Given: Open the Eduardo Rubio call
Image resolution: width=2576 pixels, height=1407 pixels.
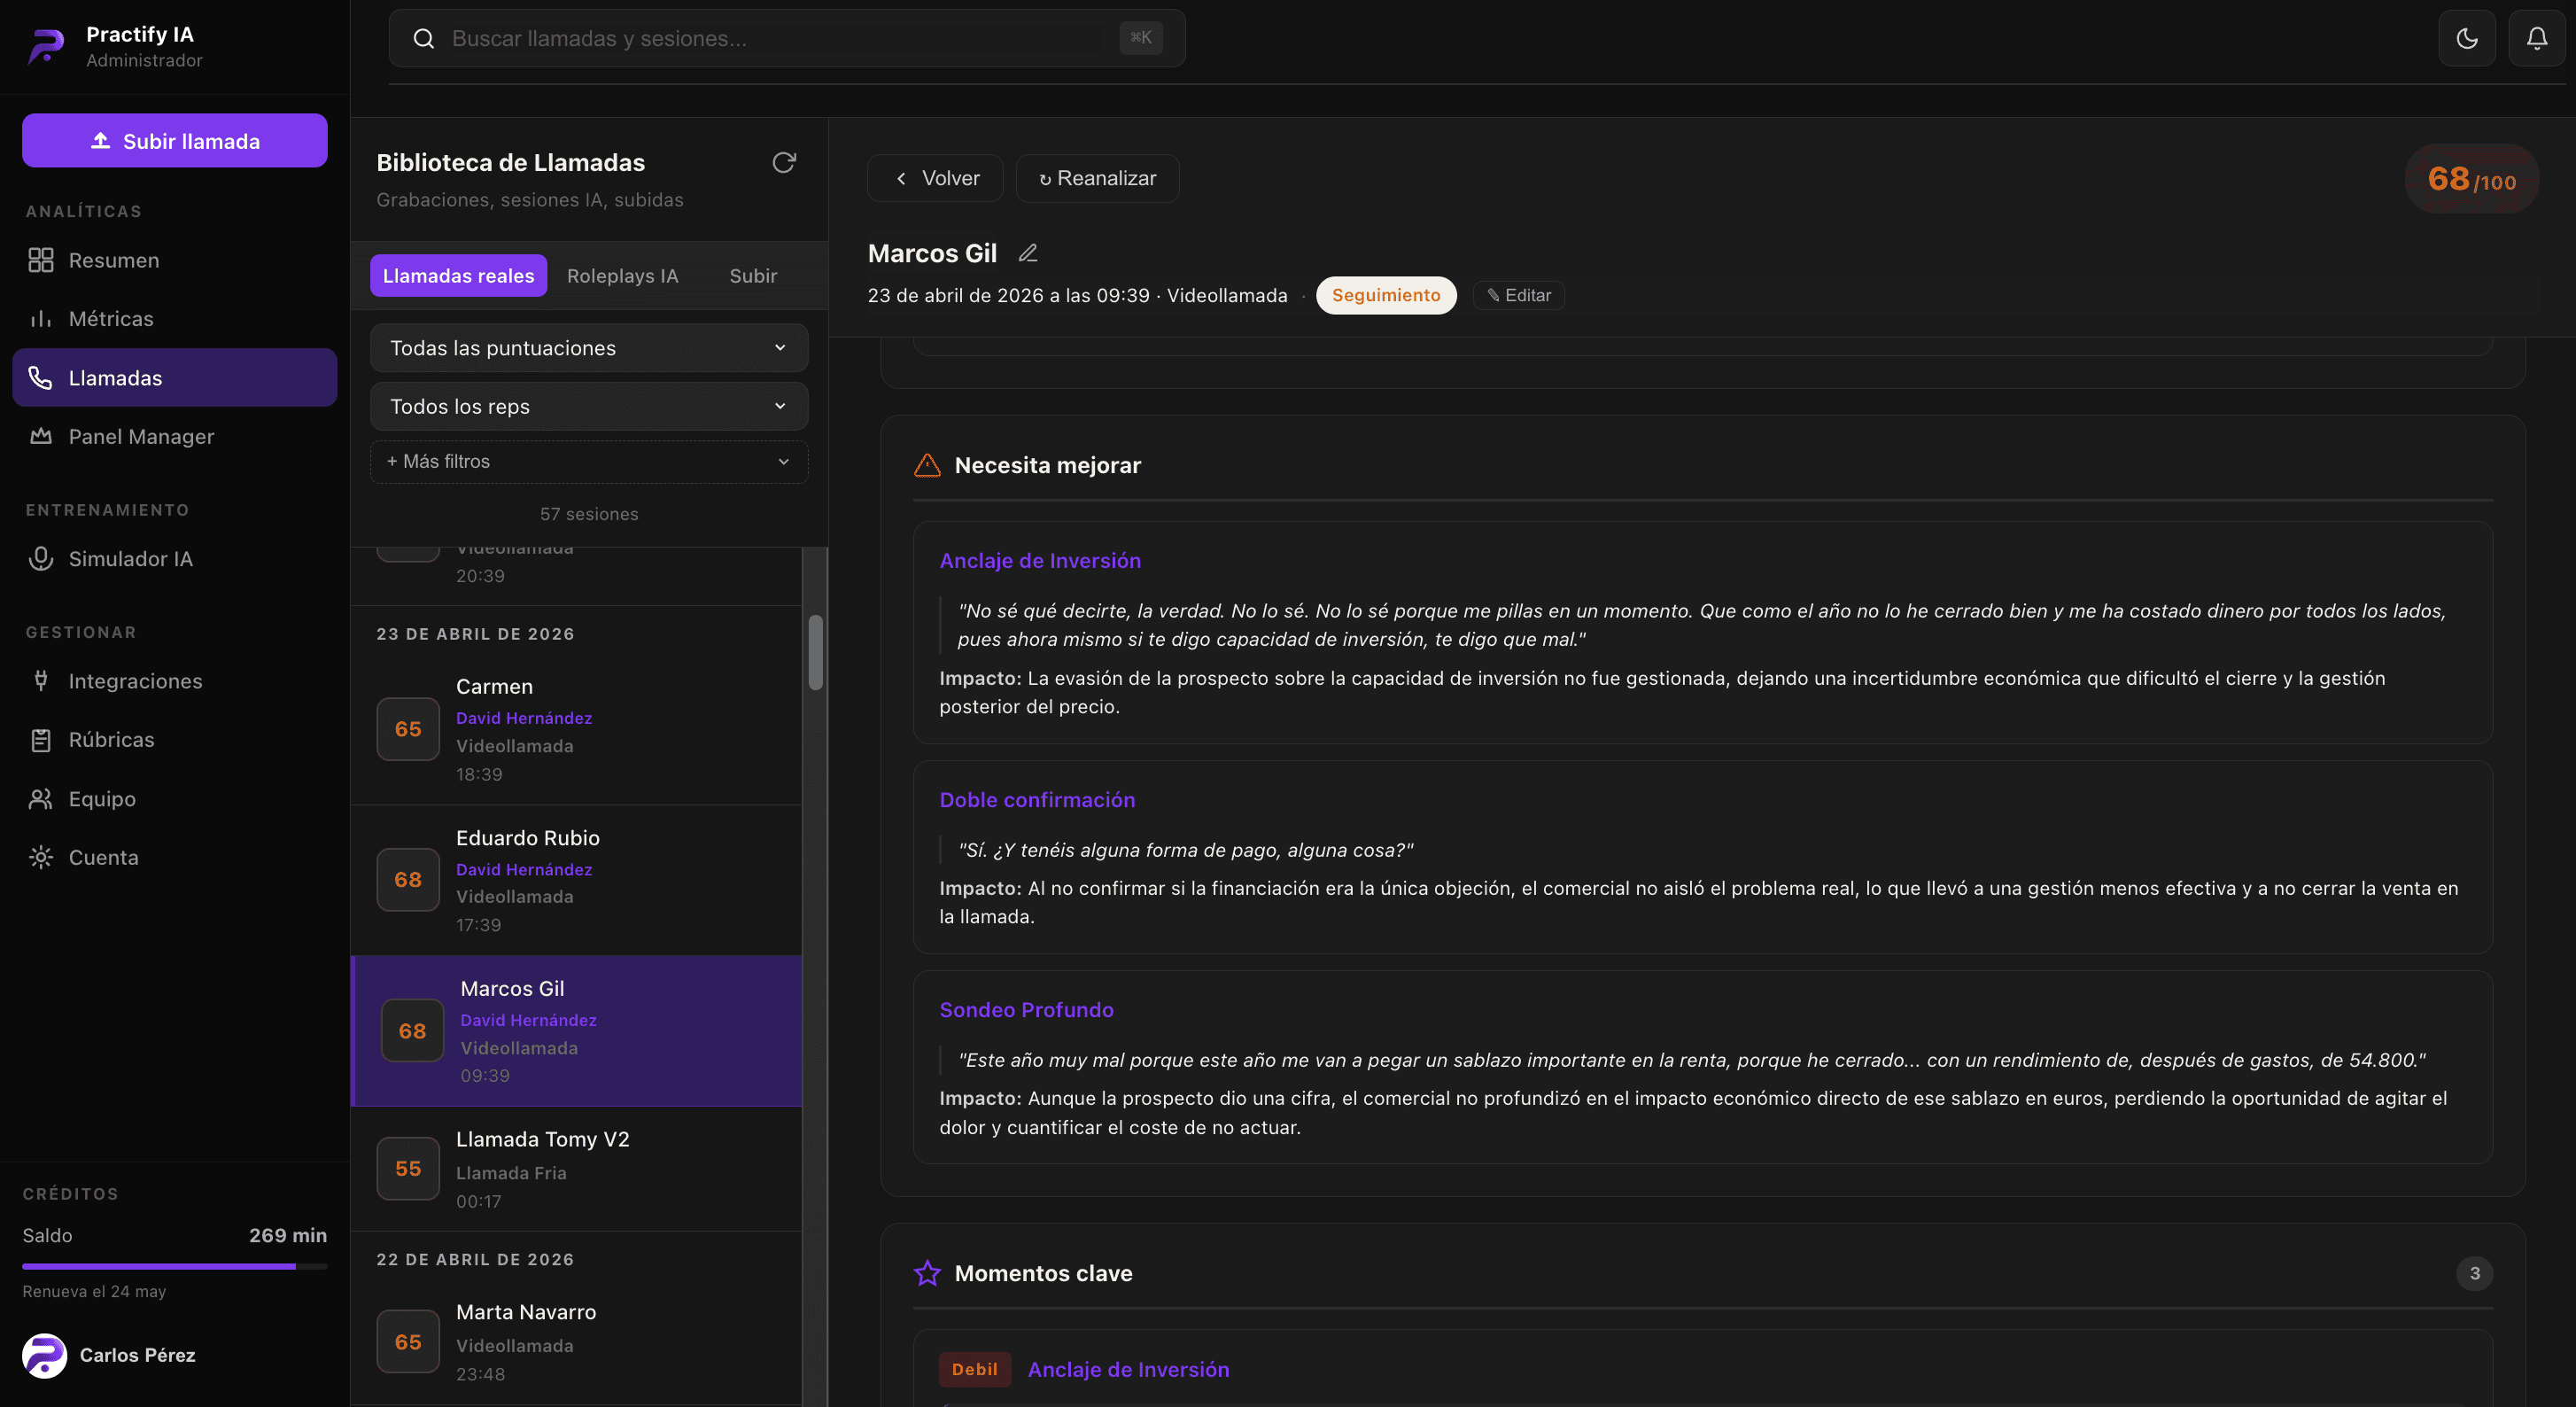Looking at the screenshot, I should [577, 881].
